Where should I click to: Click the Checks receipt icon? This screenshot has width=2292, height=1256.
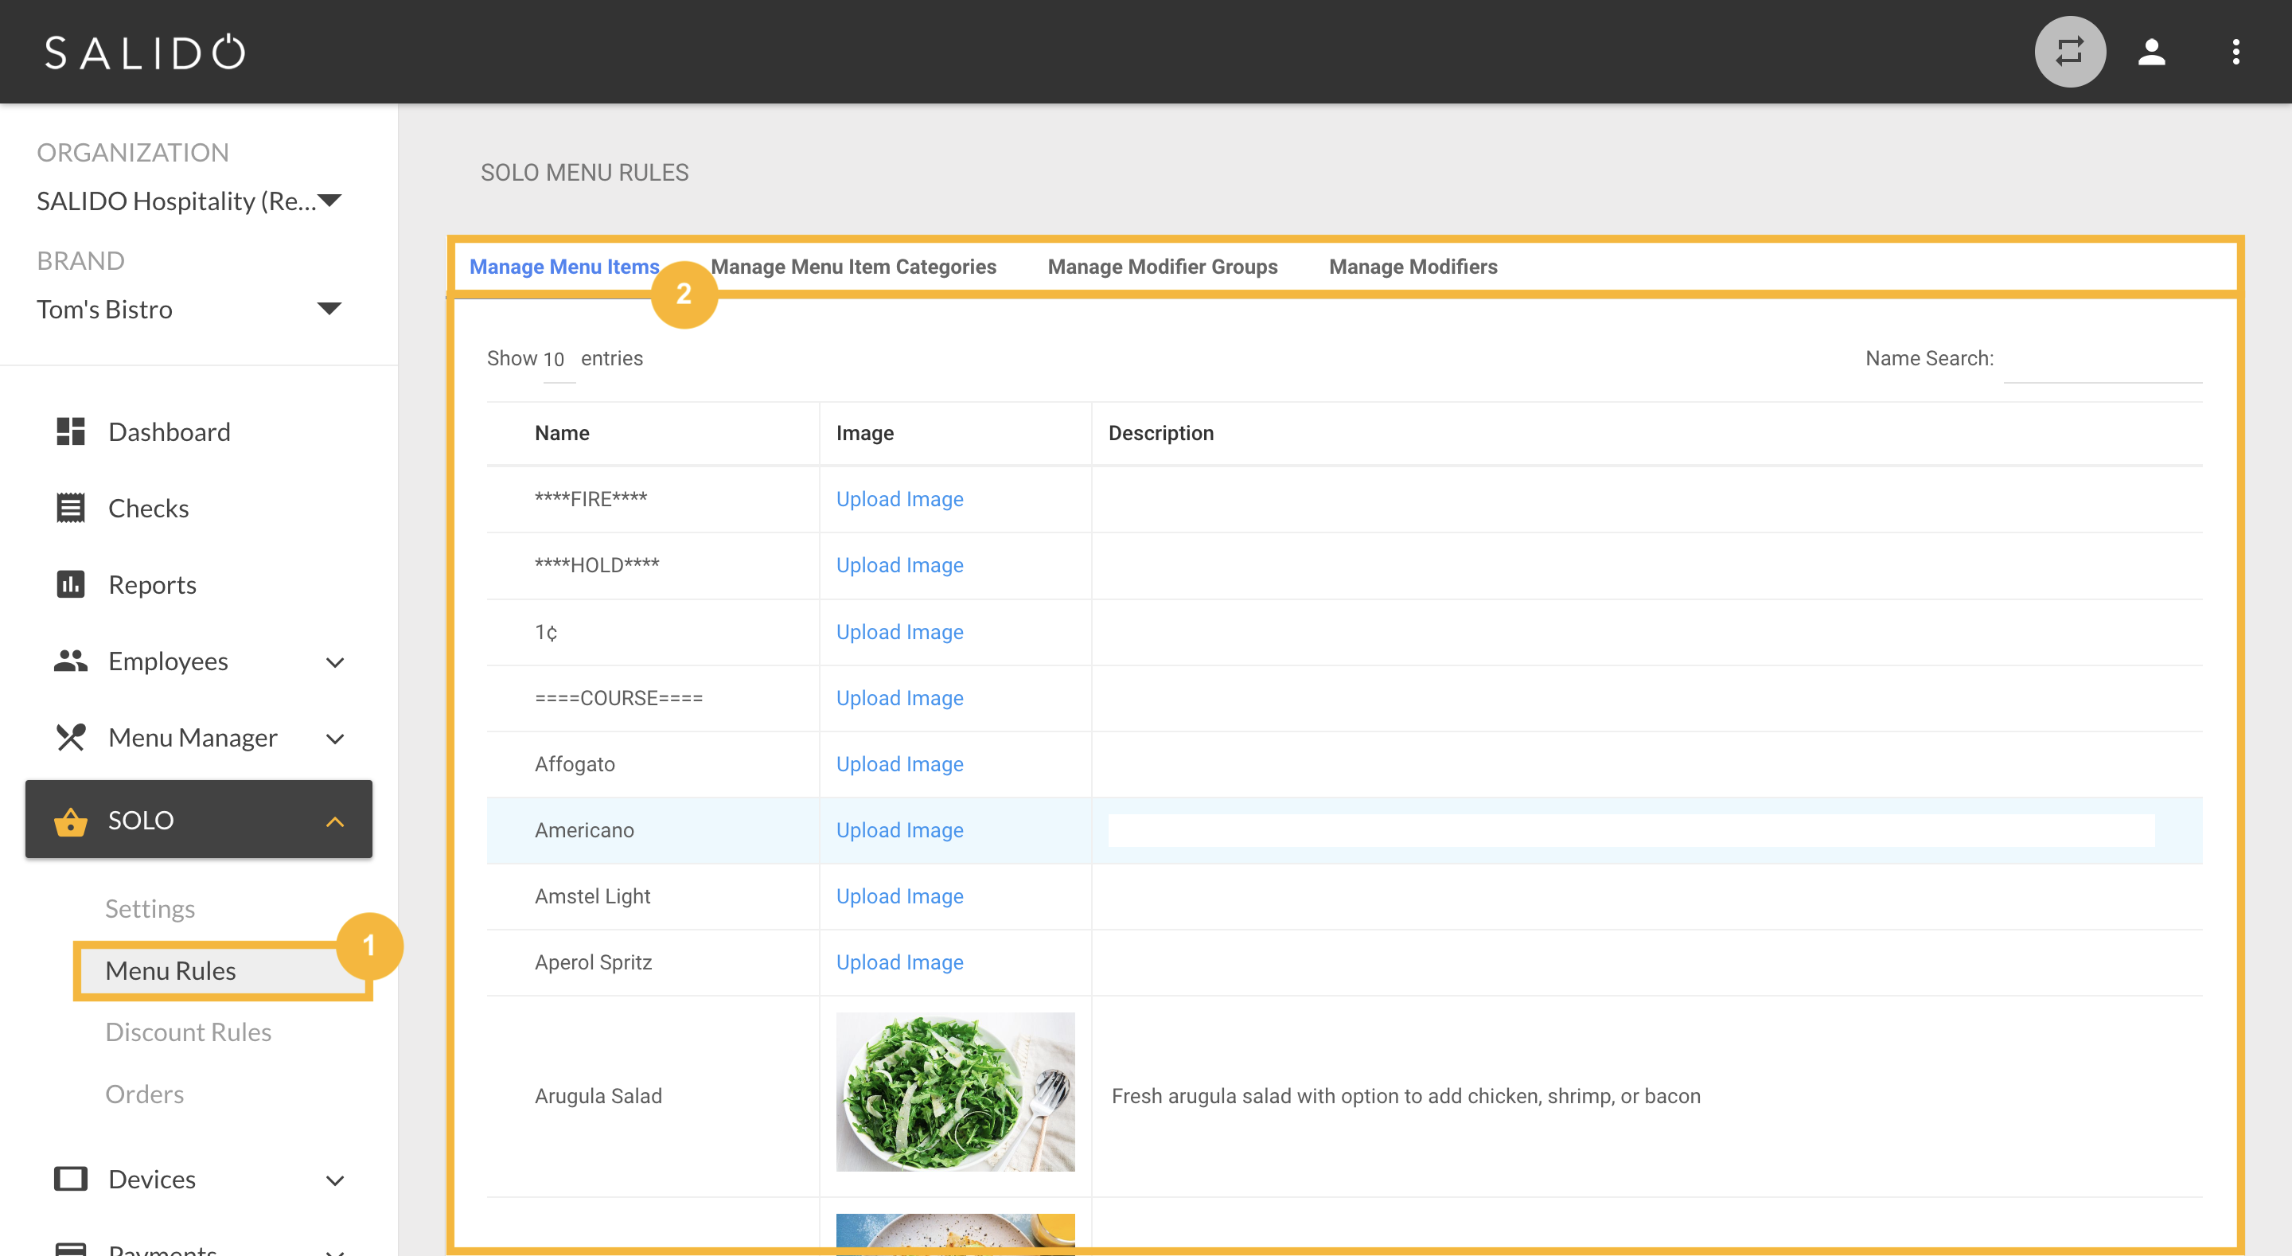pos(70,509)
